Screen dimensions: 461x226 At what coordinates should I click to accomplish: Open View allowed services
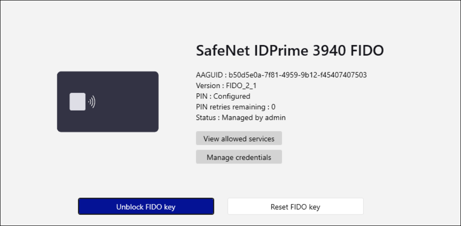coord(239,138)
